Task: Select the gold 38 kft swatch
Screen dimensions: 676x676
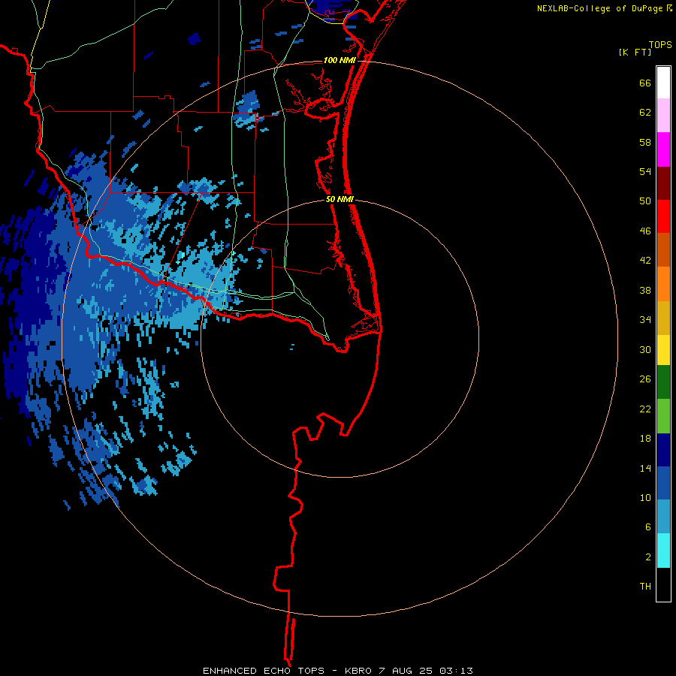Action: click(x=663, y=318)
